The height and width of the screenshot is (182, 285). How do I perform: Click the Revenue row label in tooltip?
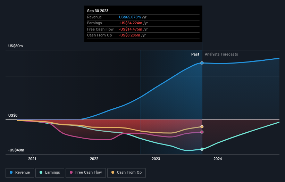pos(94,17)
